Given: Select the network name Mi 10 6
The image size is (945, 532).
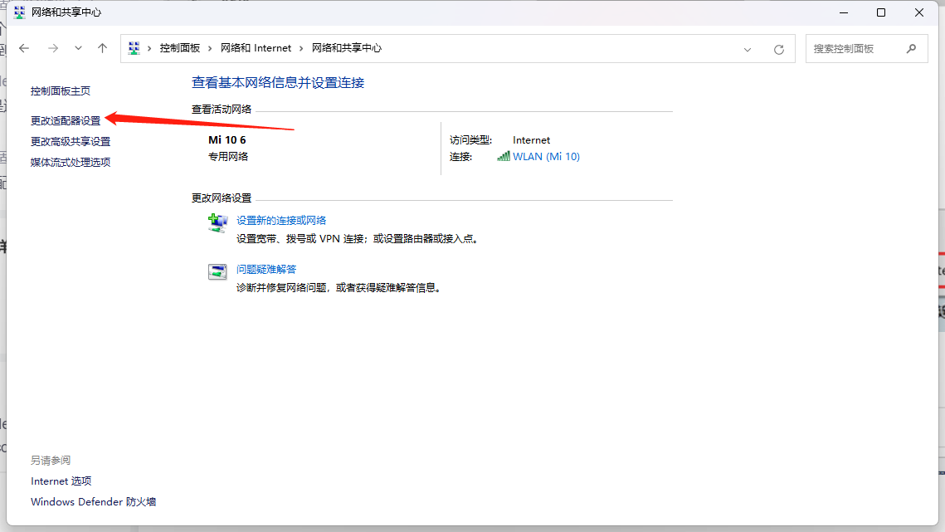Looking at the screenshot, I should (227, 140).
